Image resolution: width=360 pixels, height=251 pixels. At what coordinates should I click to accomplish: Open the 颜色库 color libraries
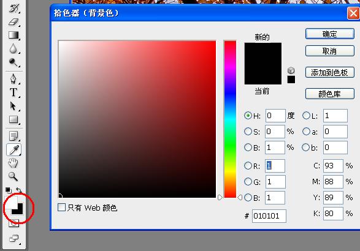330,94
